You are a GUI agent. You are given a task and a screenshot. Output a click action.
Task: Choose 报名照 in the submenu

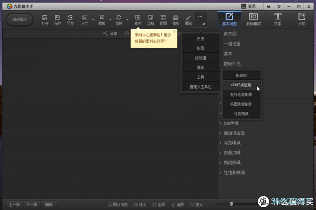point(241,76)
